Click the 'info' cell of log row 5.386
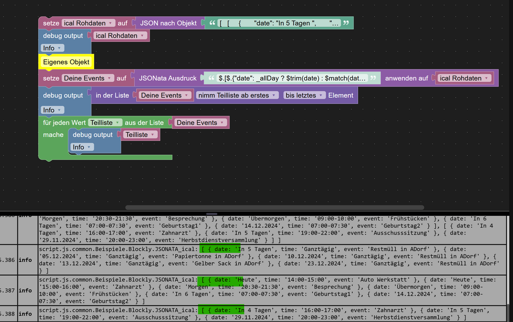This screenshot has width=513, height=322. pyautogui.click(x=26, y=259)
